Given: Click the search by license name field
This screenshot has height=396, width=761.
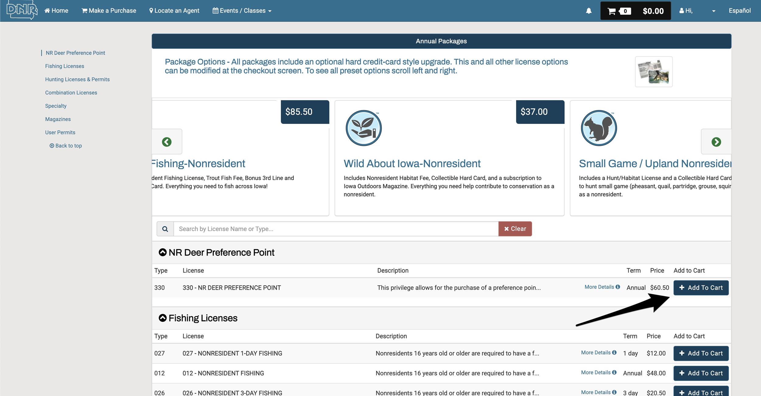Looking at the screenshot, I should pyautogui.click(x=335, y=229).
